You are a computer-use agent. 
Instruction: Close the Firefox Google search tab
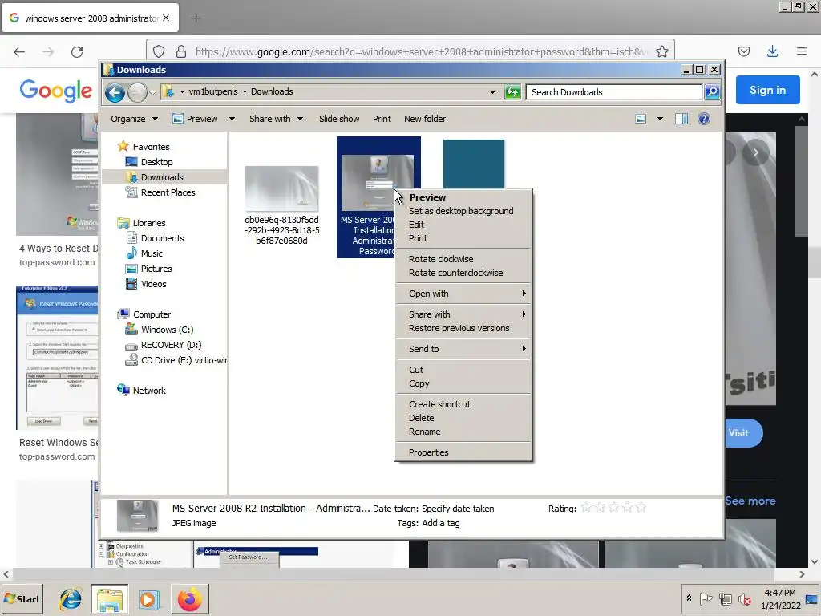tap(166, 18)
